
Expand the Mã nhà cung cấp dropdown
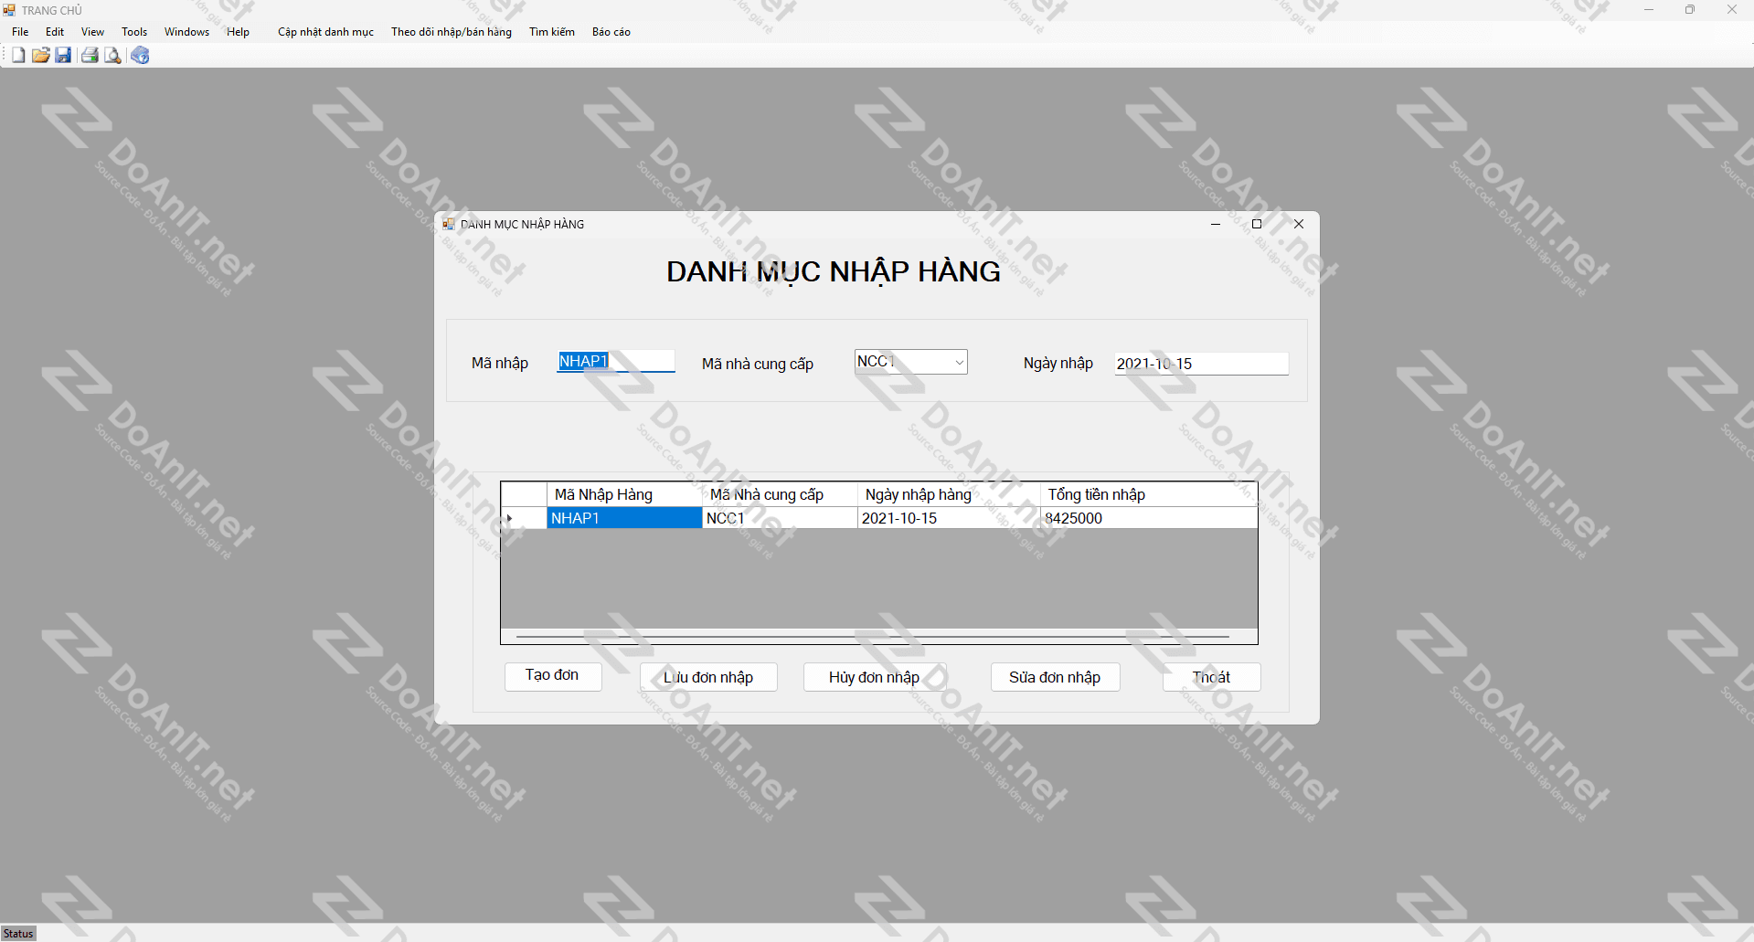point(959,362)
